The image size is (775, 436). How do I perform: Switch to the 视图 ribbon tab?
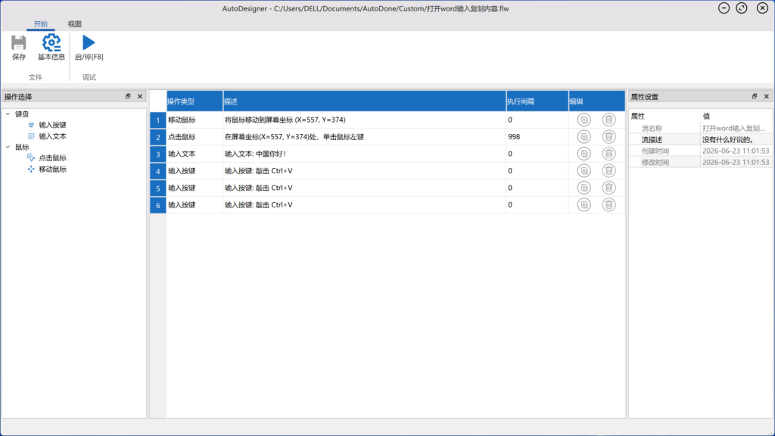[75, 23]
